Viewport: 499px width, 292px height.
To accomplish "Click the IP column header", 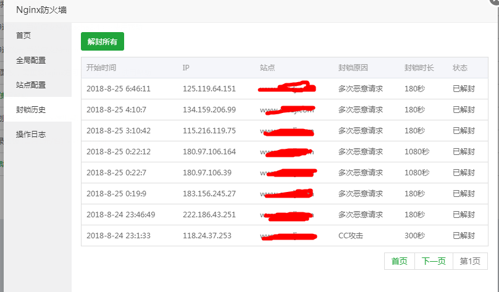I will (186, 67).
